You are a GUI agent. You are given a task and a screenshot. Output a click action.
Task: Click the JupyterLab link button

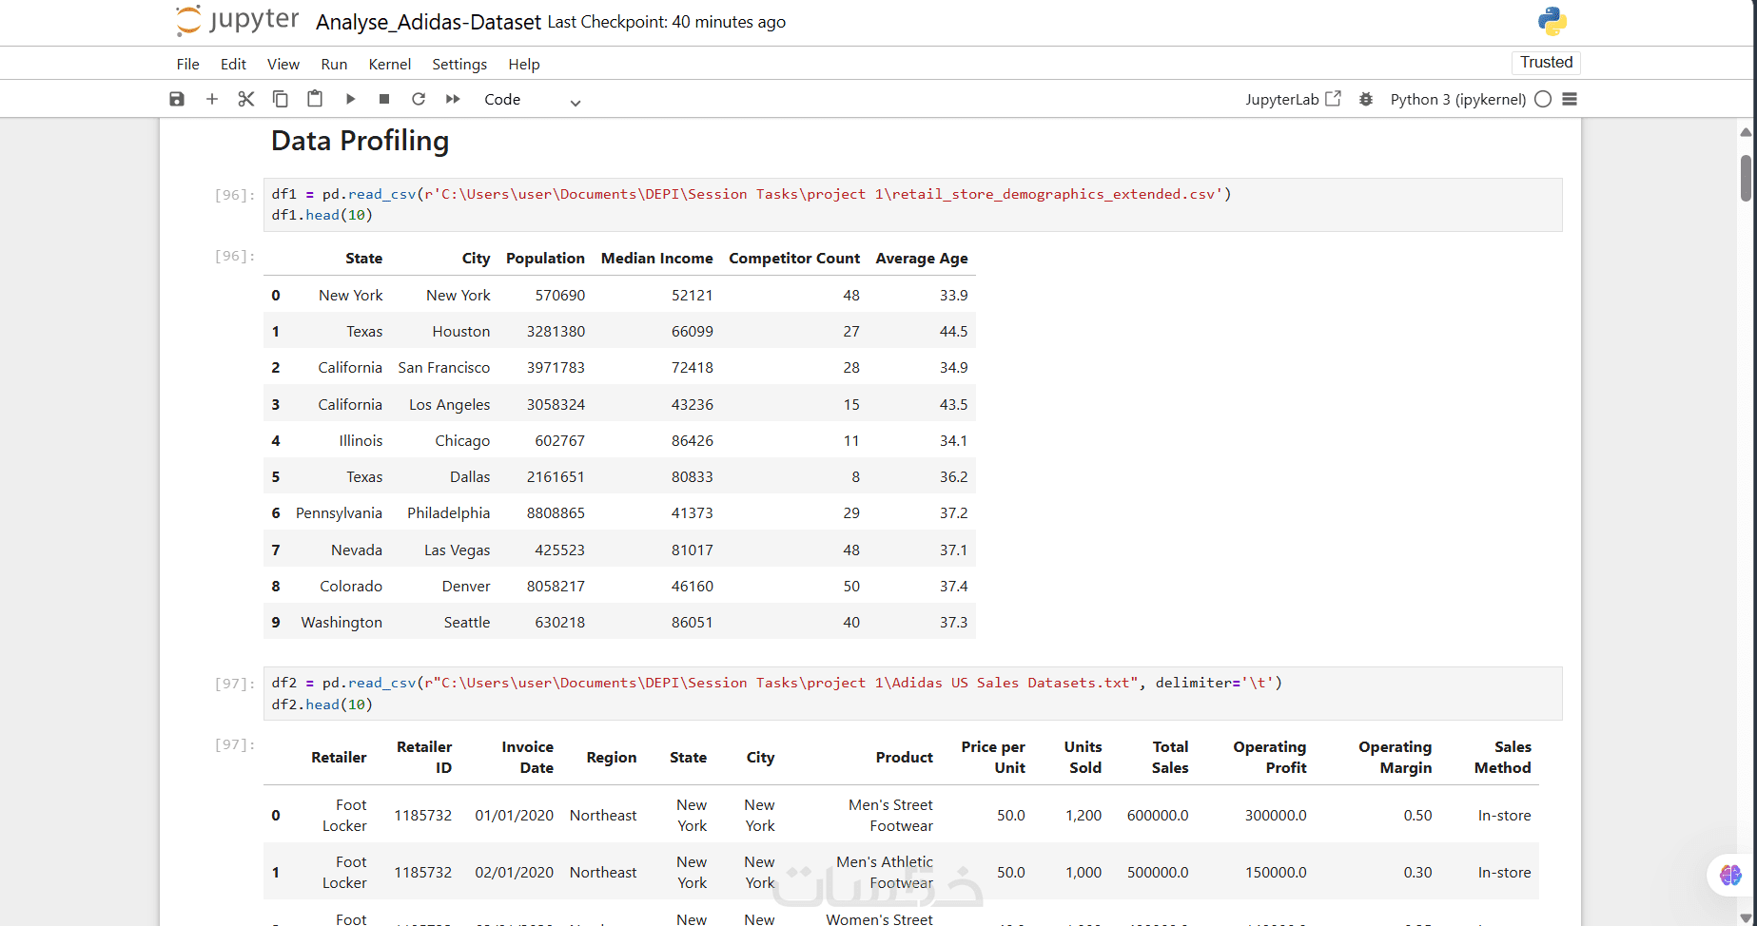(x=1293, y=99)
